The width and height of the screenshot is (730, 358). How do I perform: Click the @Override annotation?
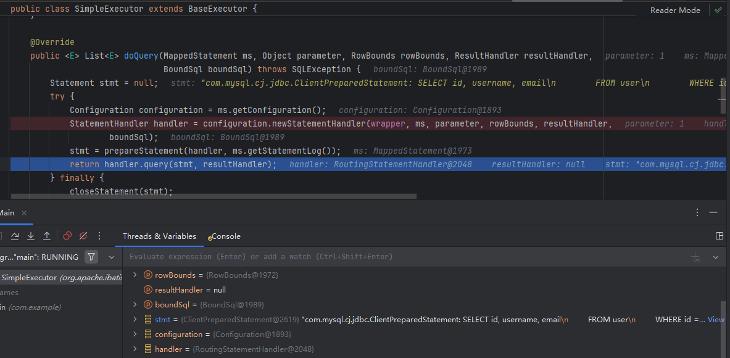52,43
